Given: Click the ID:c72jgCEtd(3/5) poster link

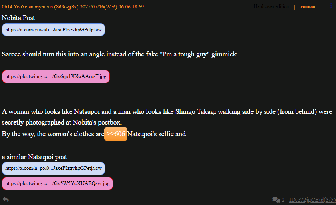Looking at the screenshot, I should click(312, 200).
